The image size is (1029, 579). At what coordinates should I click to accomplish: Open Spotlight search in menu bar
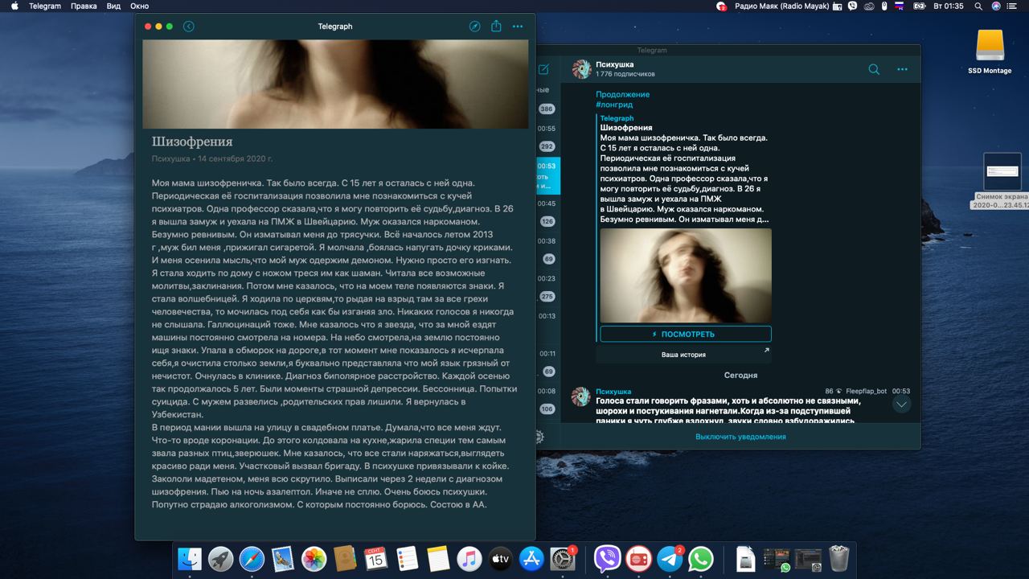pos(978,6)
